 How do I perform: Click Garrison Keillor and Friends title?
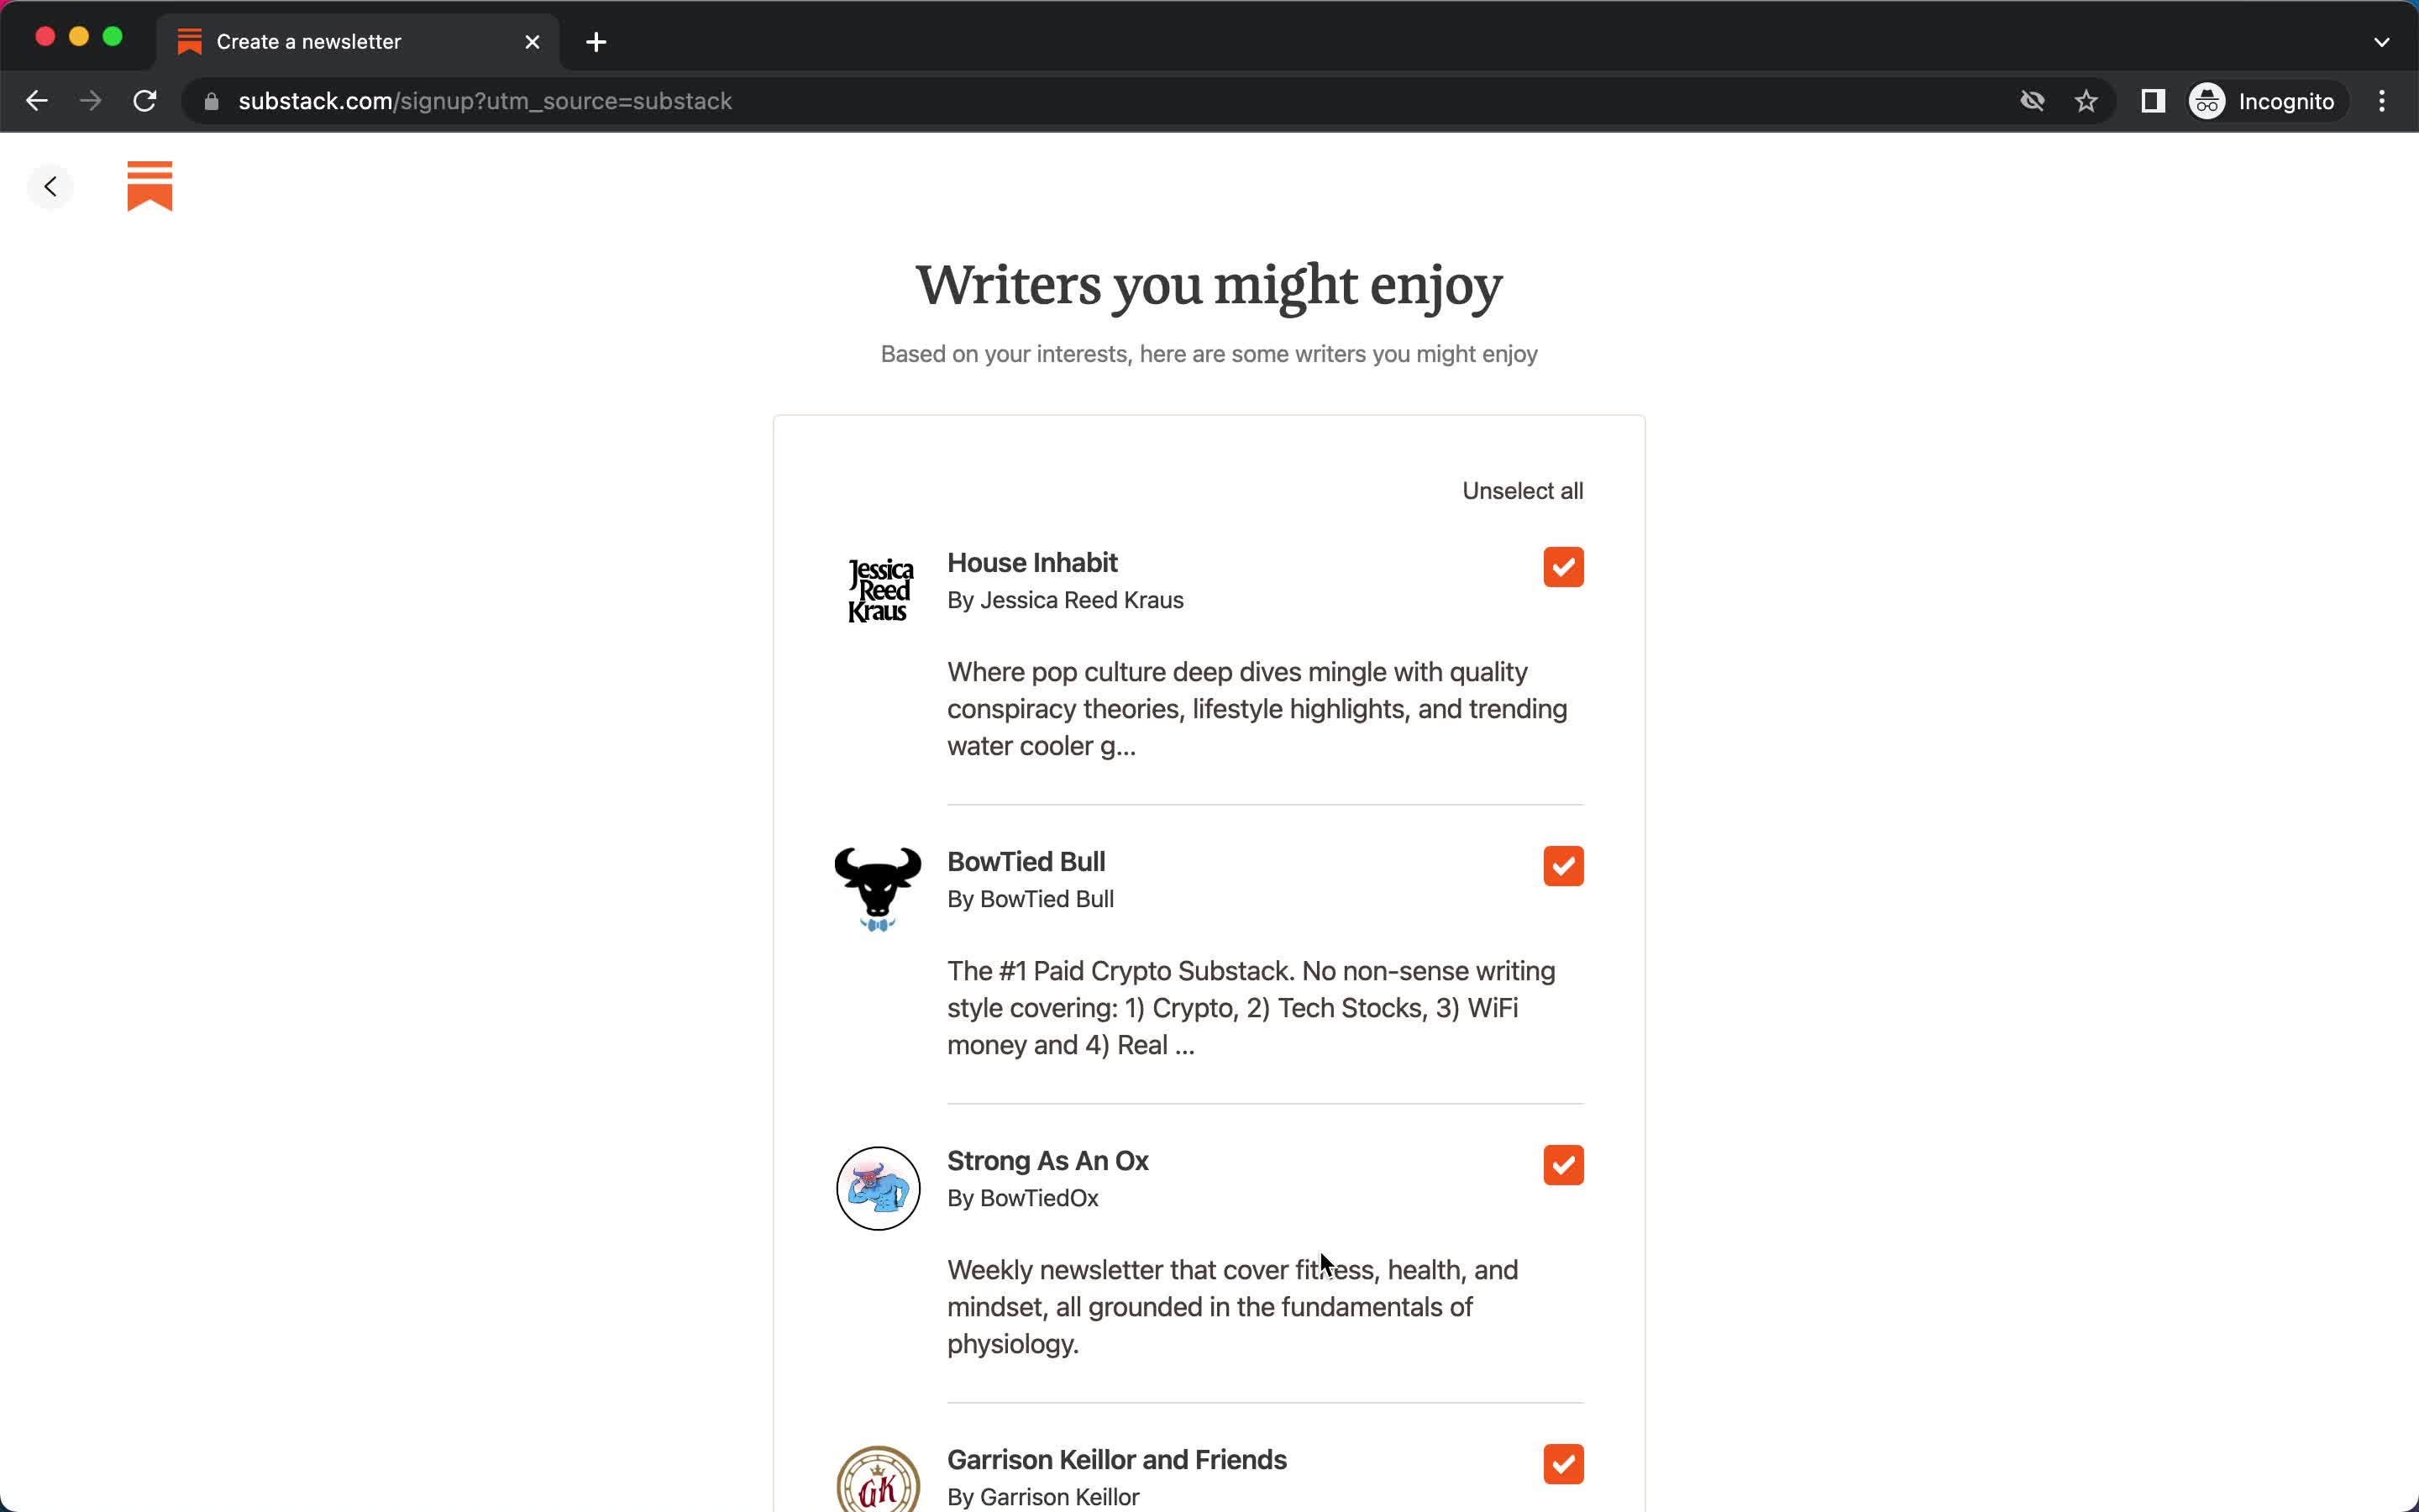1116,1460
